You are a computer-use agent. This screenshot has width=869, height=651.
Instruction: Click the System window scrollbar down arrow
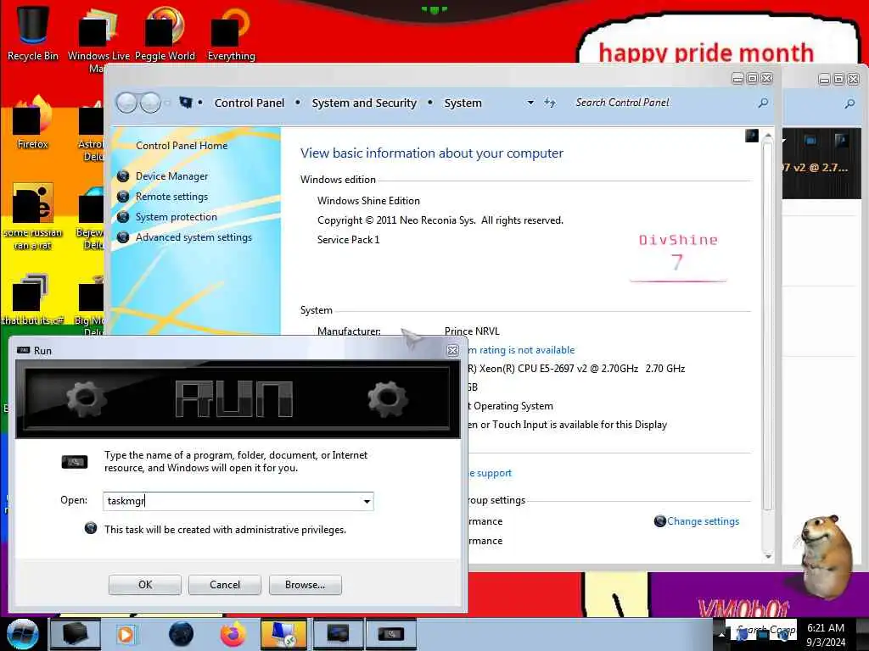[x=767, y=556]
